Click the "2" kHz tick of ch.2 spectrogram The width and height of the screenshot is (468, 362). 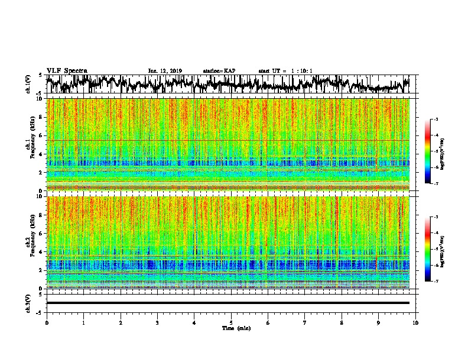pos(41,270)
